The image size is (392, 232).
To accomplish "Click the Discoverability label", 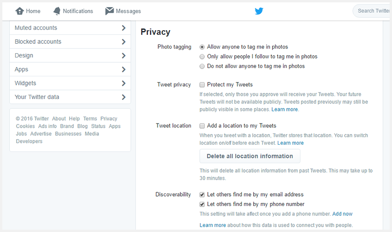I will tap(173, 195).
